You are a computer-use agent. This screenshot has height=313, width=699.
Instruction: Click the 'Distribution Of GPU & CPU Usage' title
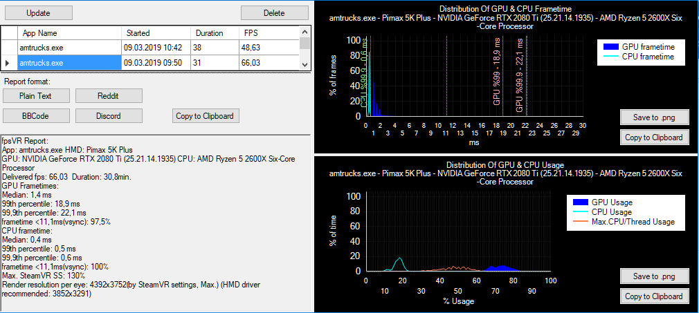(x=505, y=165)
